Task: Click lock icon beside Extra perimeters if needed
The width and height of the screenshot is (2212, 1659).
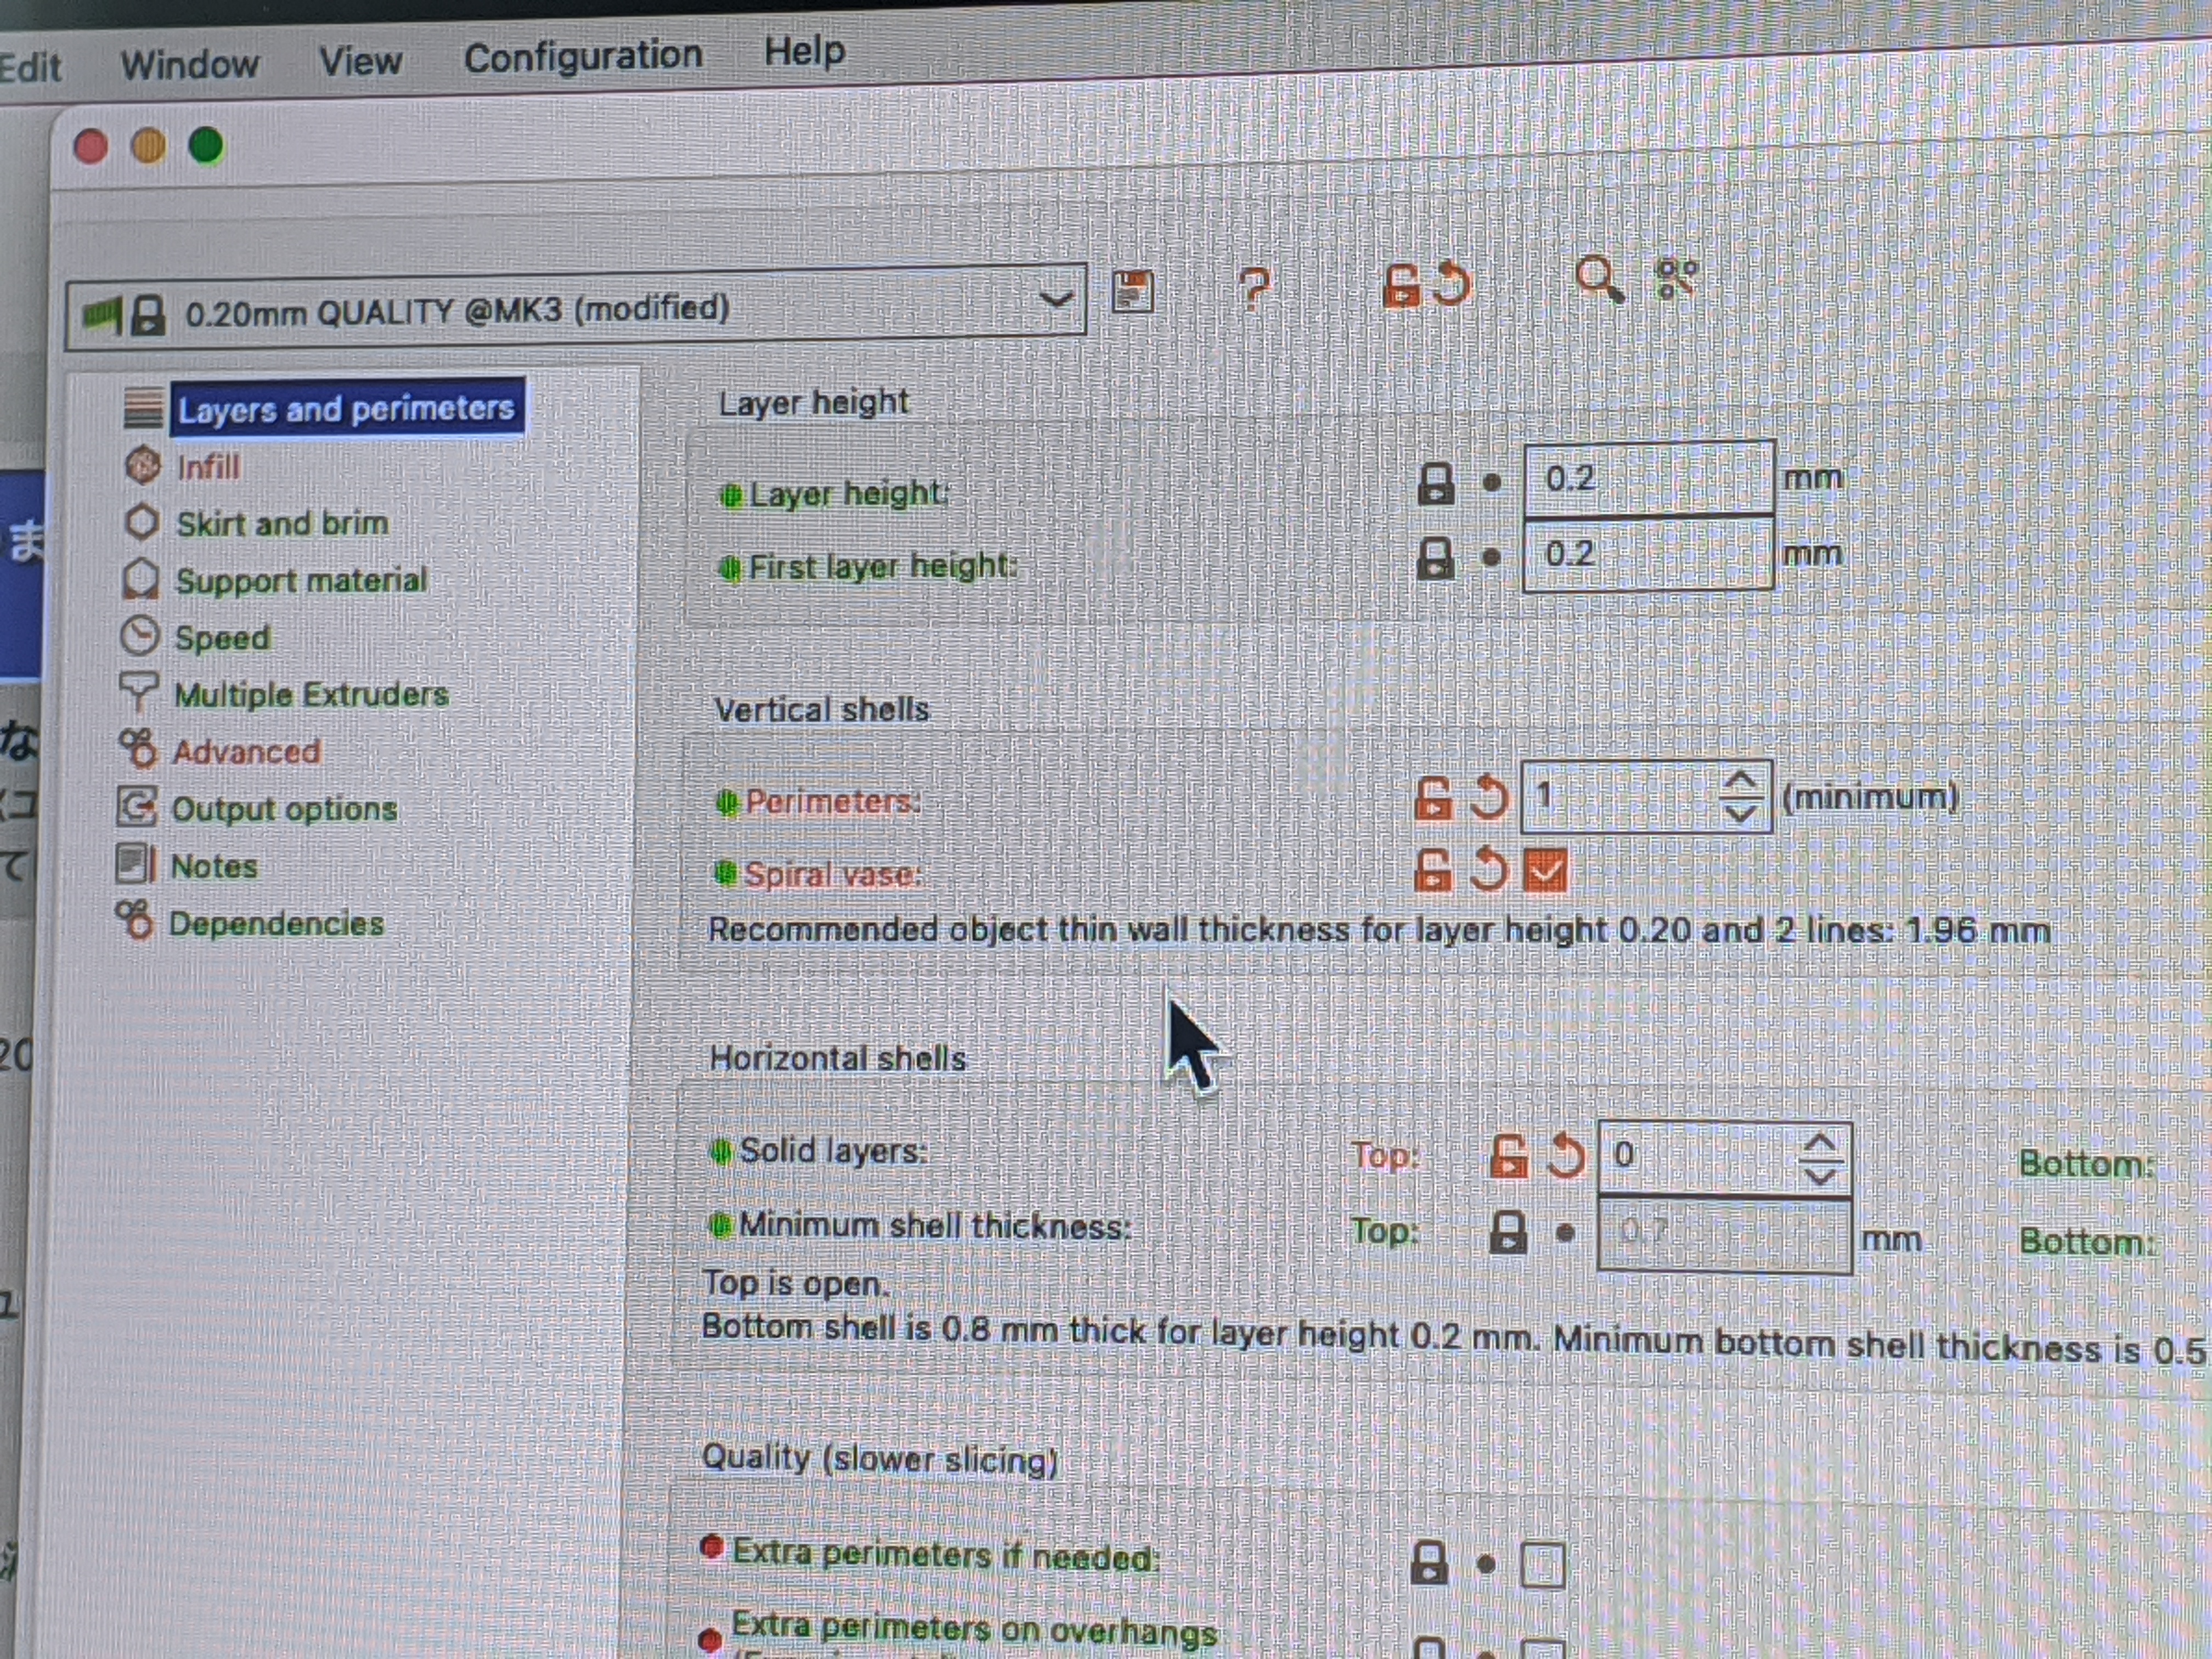Action: [x=1428, y=1562]
